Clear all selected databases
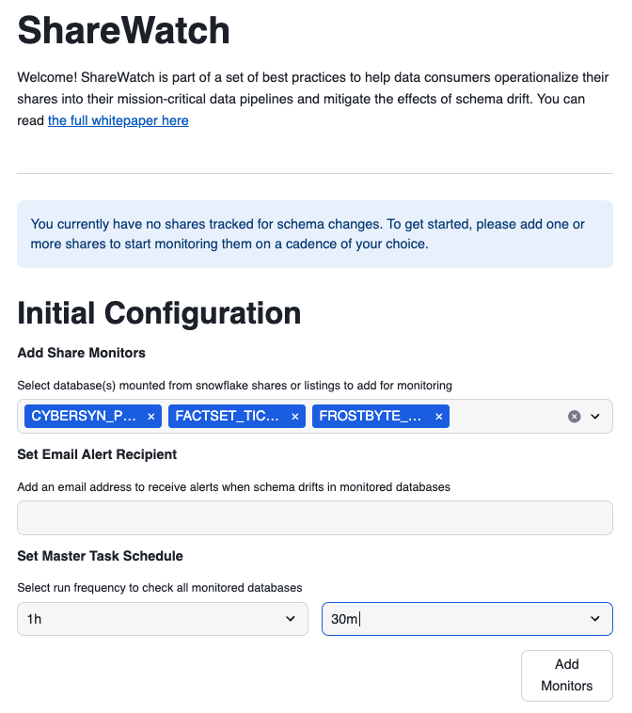Image resolution: width=632 pixels, height=713 pixels. pyautogui.click(x=575, y=416)
